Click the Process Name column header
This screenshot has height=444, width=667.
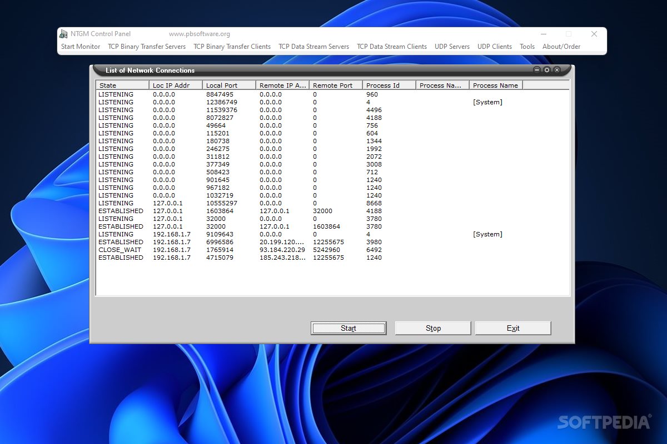click(x=496, y=85)
